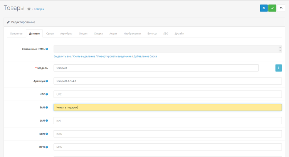Focus the Модель input field

[x=156, y=68]
